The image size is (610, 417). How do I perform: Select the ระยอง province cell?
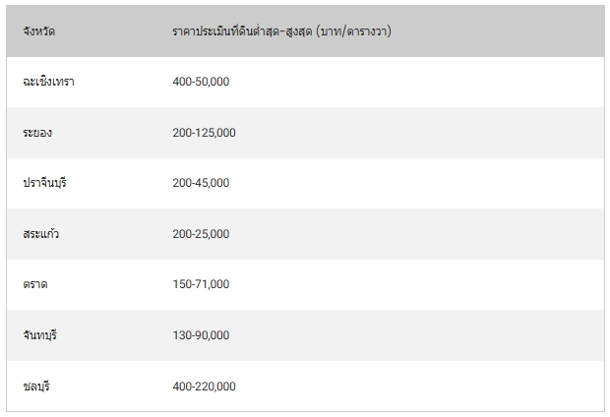pos(39,133)
